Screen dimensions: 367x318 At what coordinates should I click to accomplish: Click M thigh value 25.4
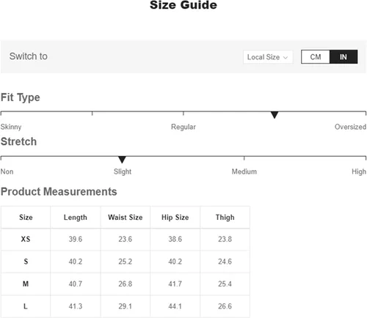225,284
